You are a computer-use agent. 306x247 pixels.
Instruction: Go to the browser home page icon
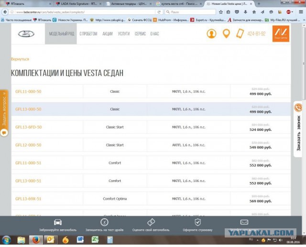[x=254, y=12]
